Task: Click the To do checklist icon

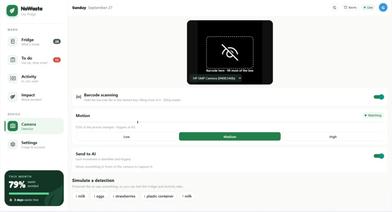Action: point(13,60)
